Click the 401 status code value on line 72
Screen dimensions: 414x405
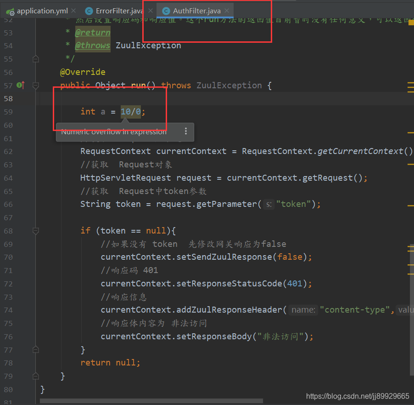(295, 284)
